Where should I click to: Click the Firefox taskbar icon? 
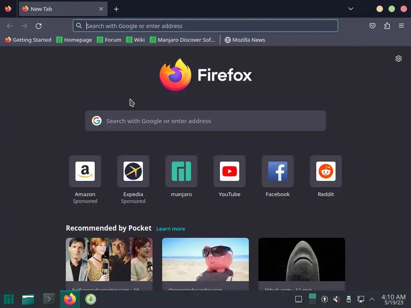(x=70, y=299)
